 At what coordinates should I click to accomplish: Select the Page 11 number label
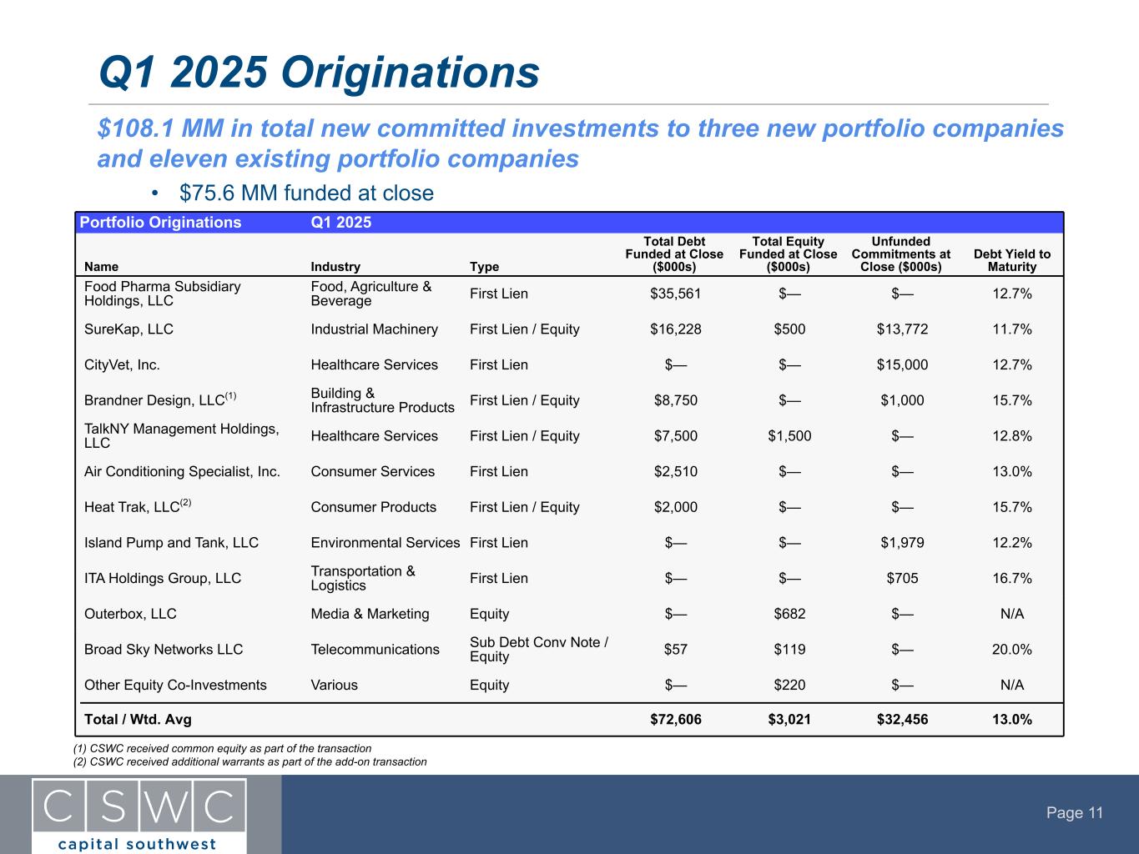[1075, 813]
